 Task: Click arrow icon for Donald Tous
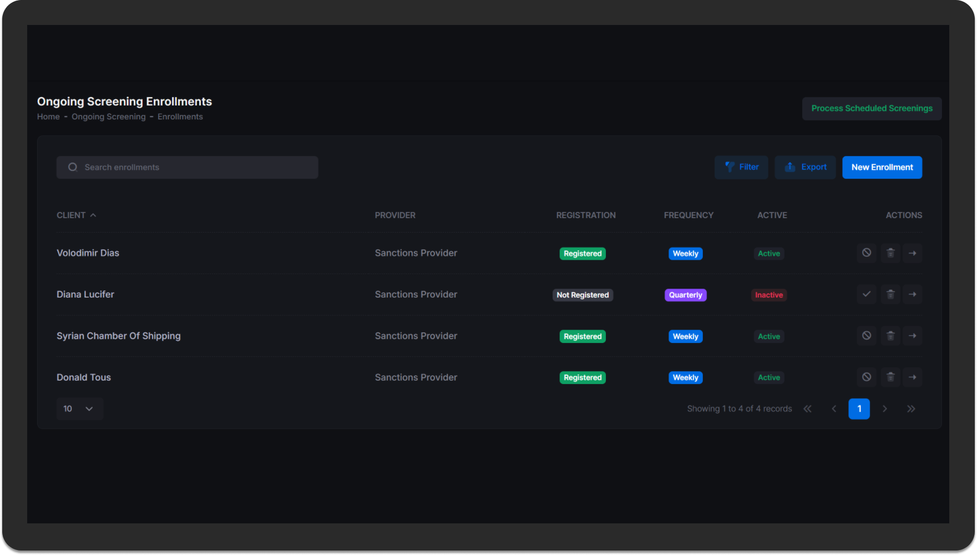click(912, 377)
